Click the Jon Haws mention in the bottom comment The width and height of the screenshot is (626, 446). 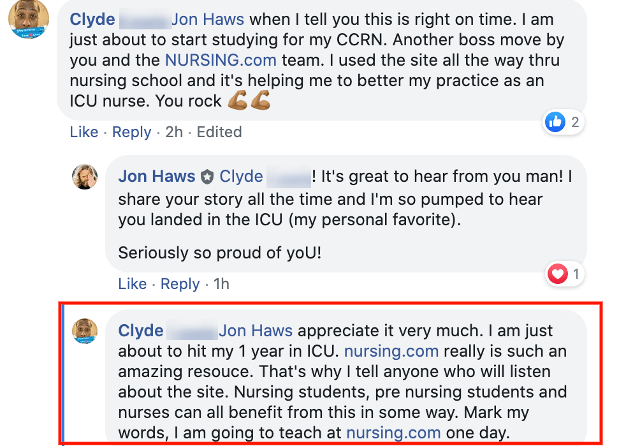point(256,331)
